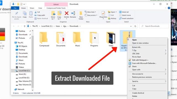The height and width of the screenshot is (99, 177).
Task: Expand the address bar history dropdown
Action: pos(131,26)
